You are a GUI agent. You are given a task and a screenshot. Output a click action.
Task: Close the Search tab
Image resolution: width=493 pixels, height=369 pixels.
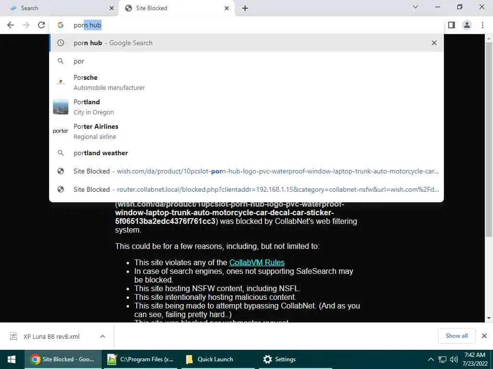pos(112,8)
